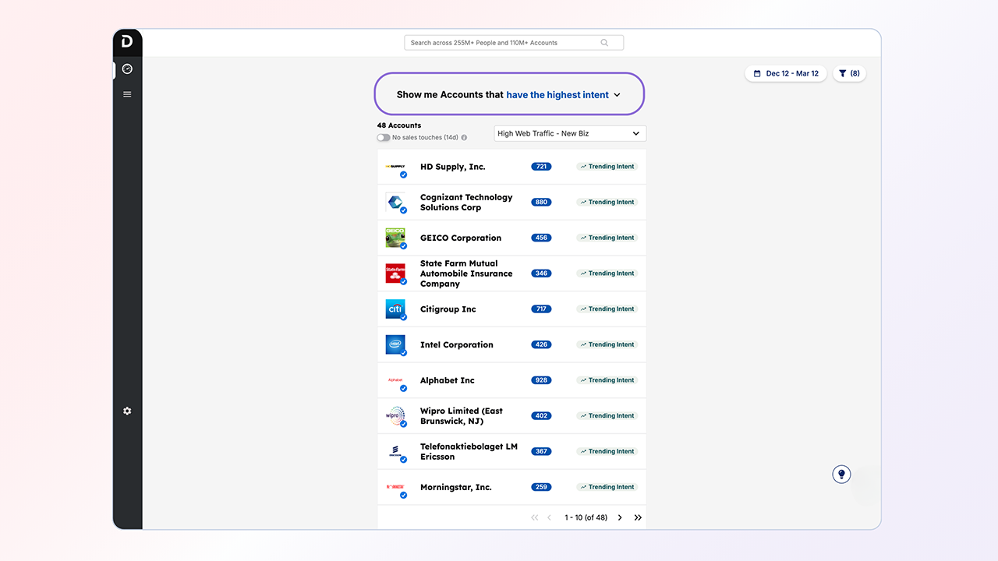998x561 pixels.
Task: Go to previous page of accounts
Action: 549,517
